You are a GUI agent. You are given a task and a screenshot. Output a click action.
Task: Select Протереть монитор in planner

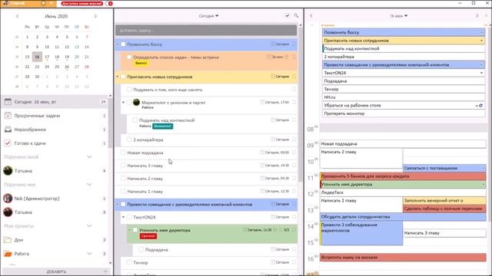click(404, 113)
